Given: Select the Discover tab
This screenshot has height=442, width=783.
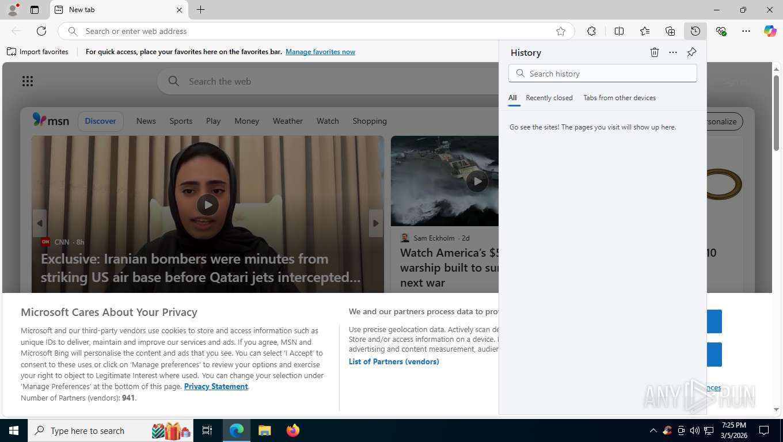Looking at the screenshot, I should 101,121.
